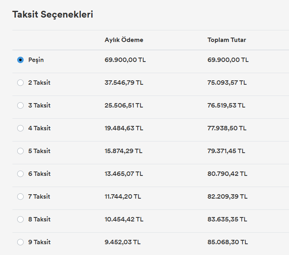Screen dimensions: 289x255
Task: Pick the 8 Taksit radio option
Action: [20, 219]
